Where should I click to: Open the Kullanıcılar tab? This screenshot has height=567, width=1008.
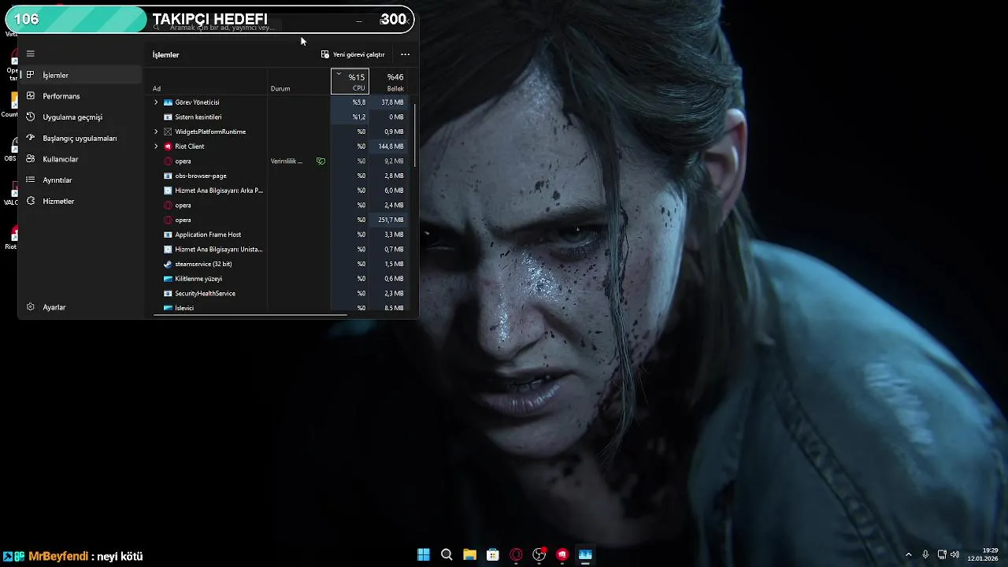point(81,159)
